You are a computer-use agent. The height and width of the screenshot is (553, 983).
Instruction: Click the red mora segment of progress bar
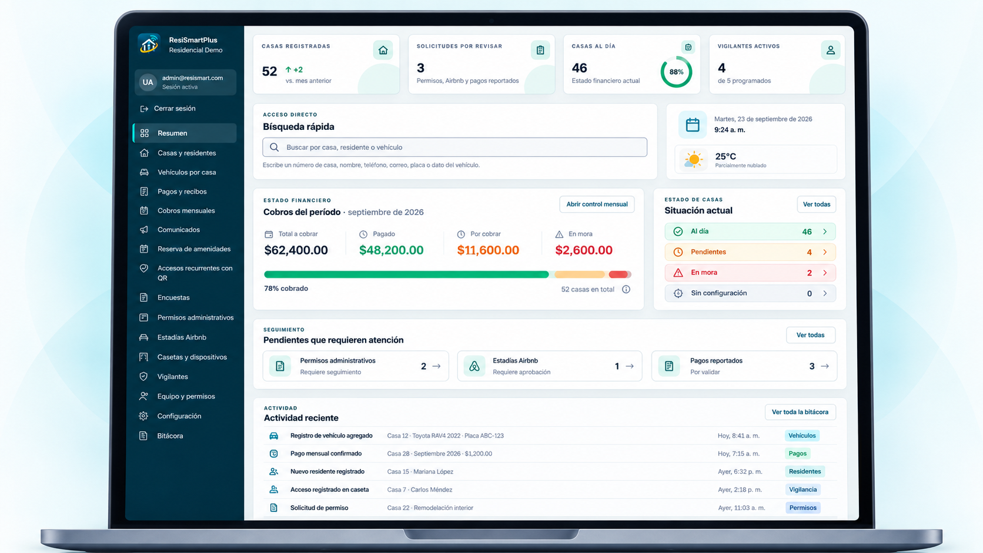[x=620, y=274]
